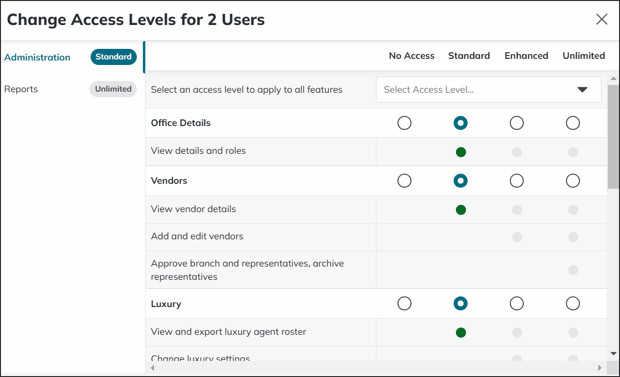Switch to the Reports section

21,89
